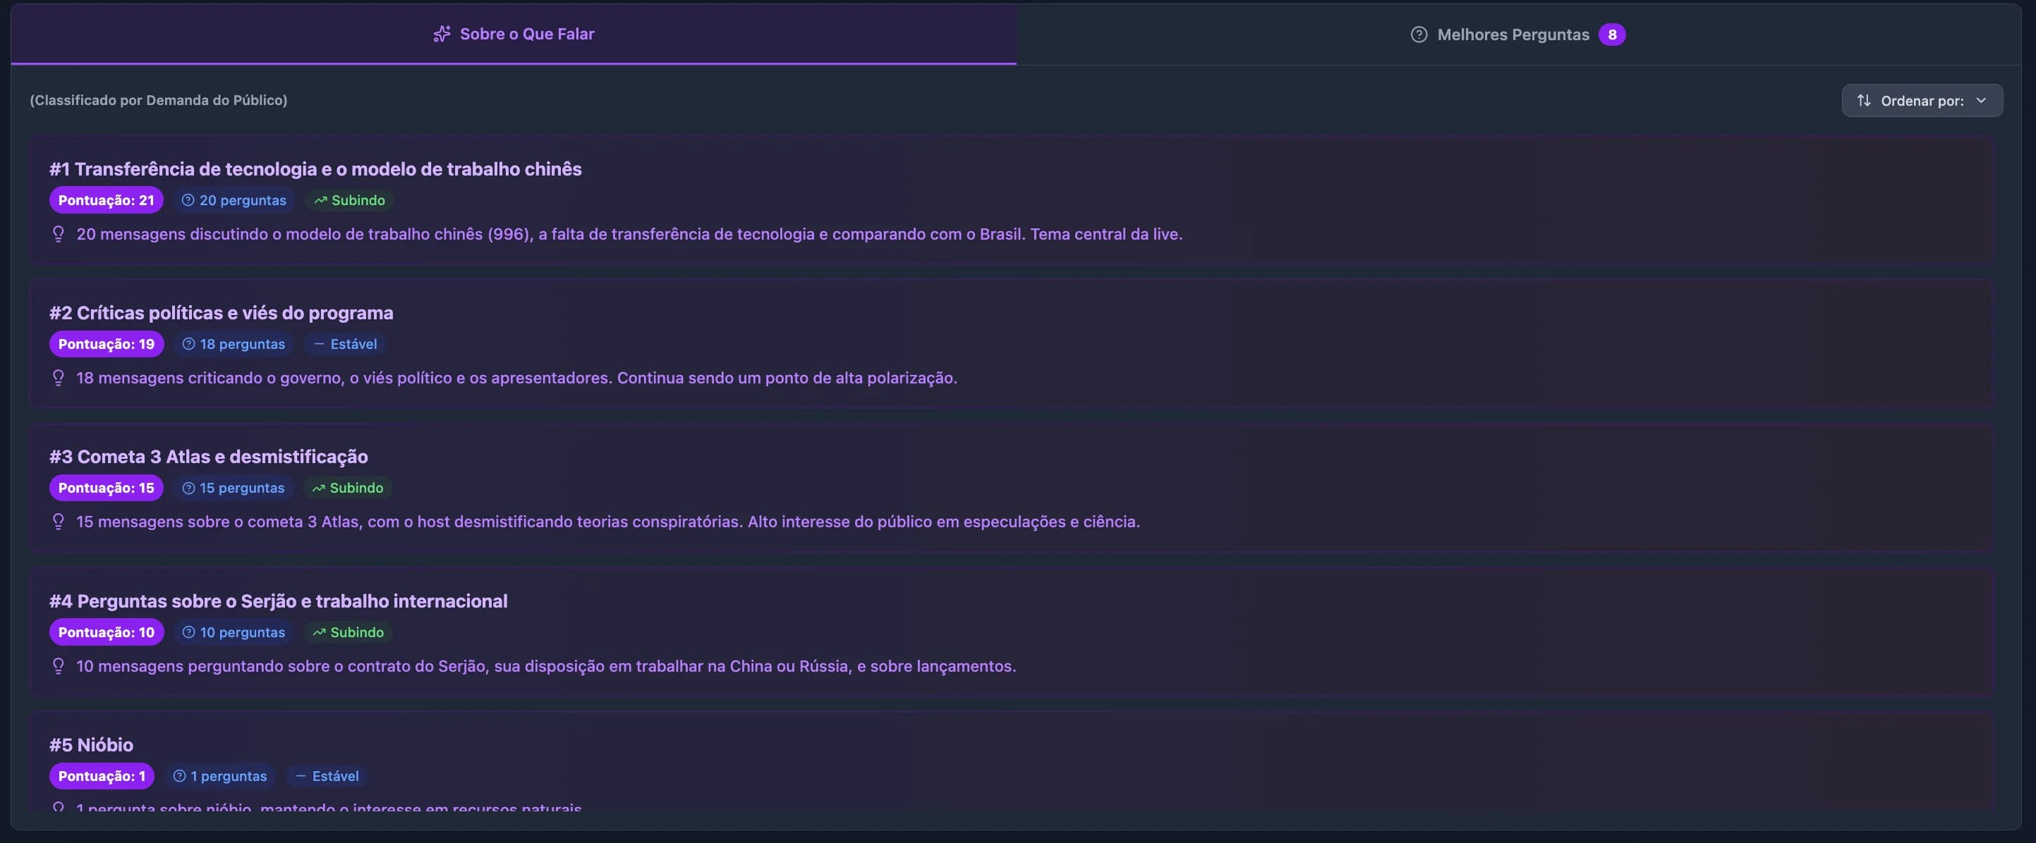Click the lightbulb icon under topic #1
Screen dimensions: 2036x843
point(59,233)
